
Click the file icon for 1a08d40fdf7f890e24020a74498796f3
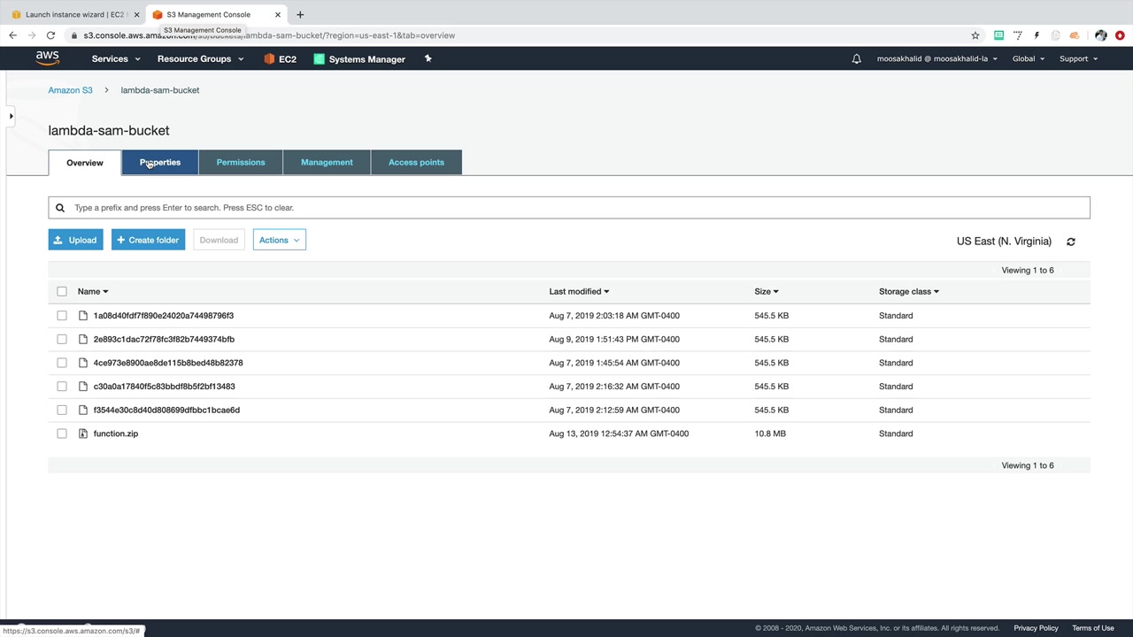[83, 316]
